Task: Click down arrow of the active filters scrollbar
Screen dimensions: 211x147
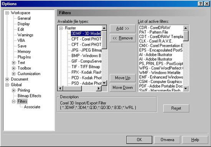Action: [x=186, y=88]
